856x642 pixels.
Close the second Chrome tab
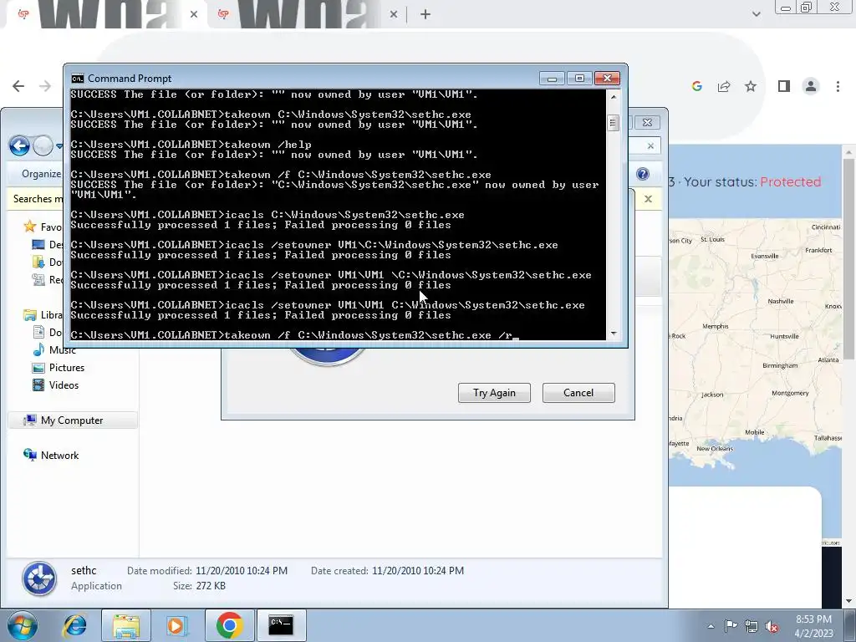[x=394, y=15]
